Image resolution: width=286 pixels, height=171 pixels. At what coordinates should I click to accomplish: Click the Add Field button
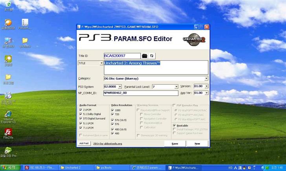click(x=84, y=144)
